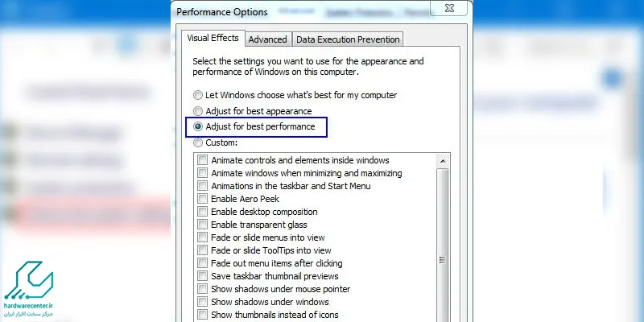Open the Data Execution Prevention tab

pyautogui.click(x=347, y=39)
